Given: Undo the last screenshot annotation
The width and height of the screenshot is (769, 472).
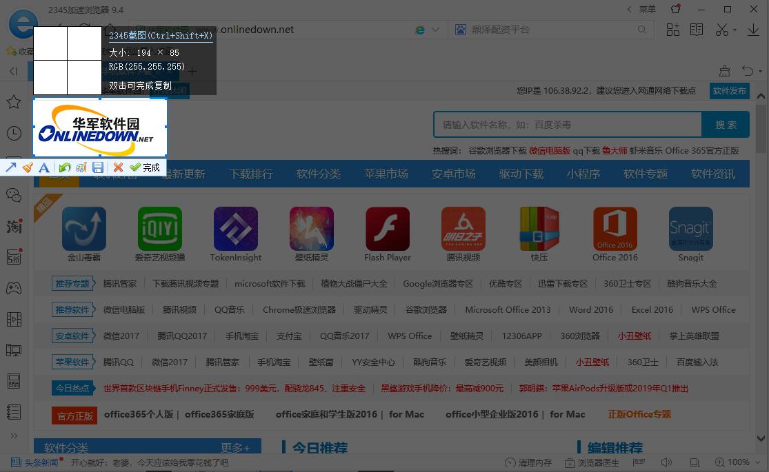Looking at the screenshot, I should click(x=64, y=167).
